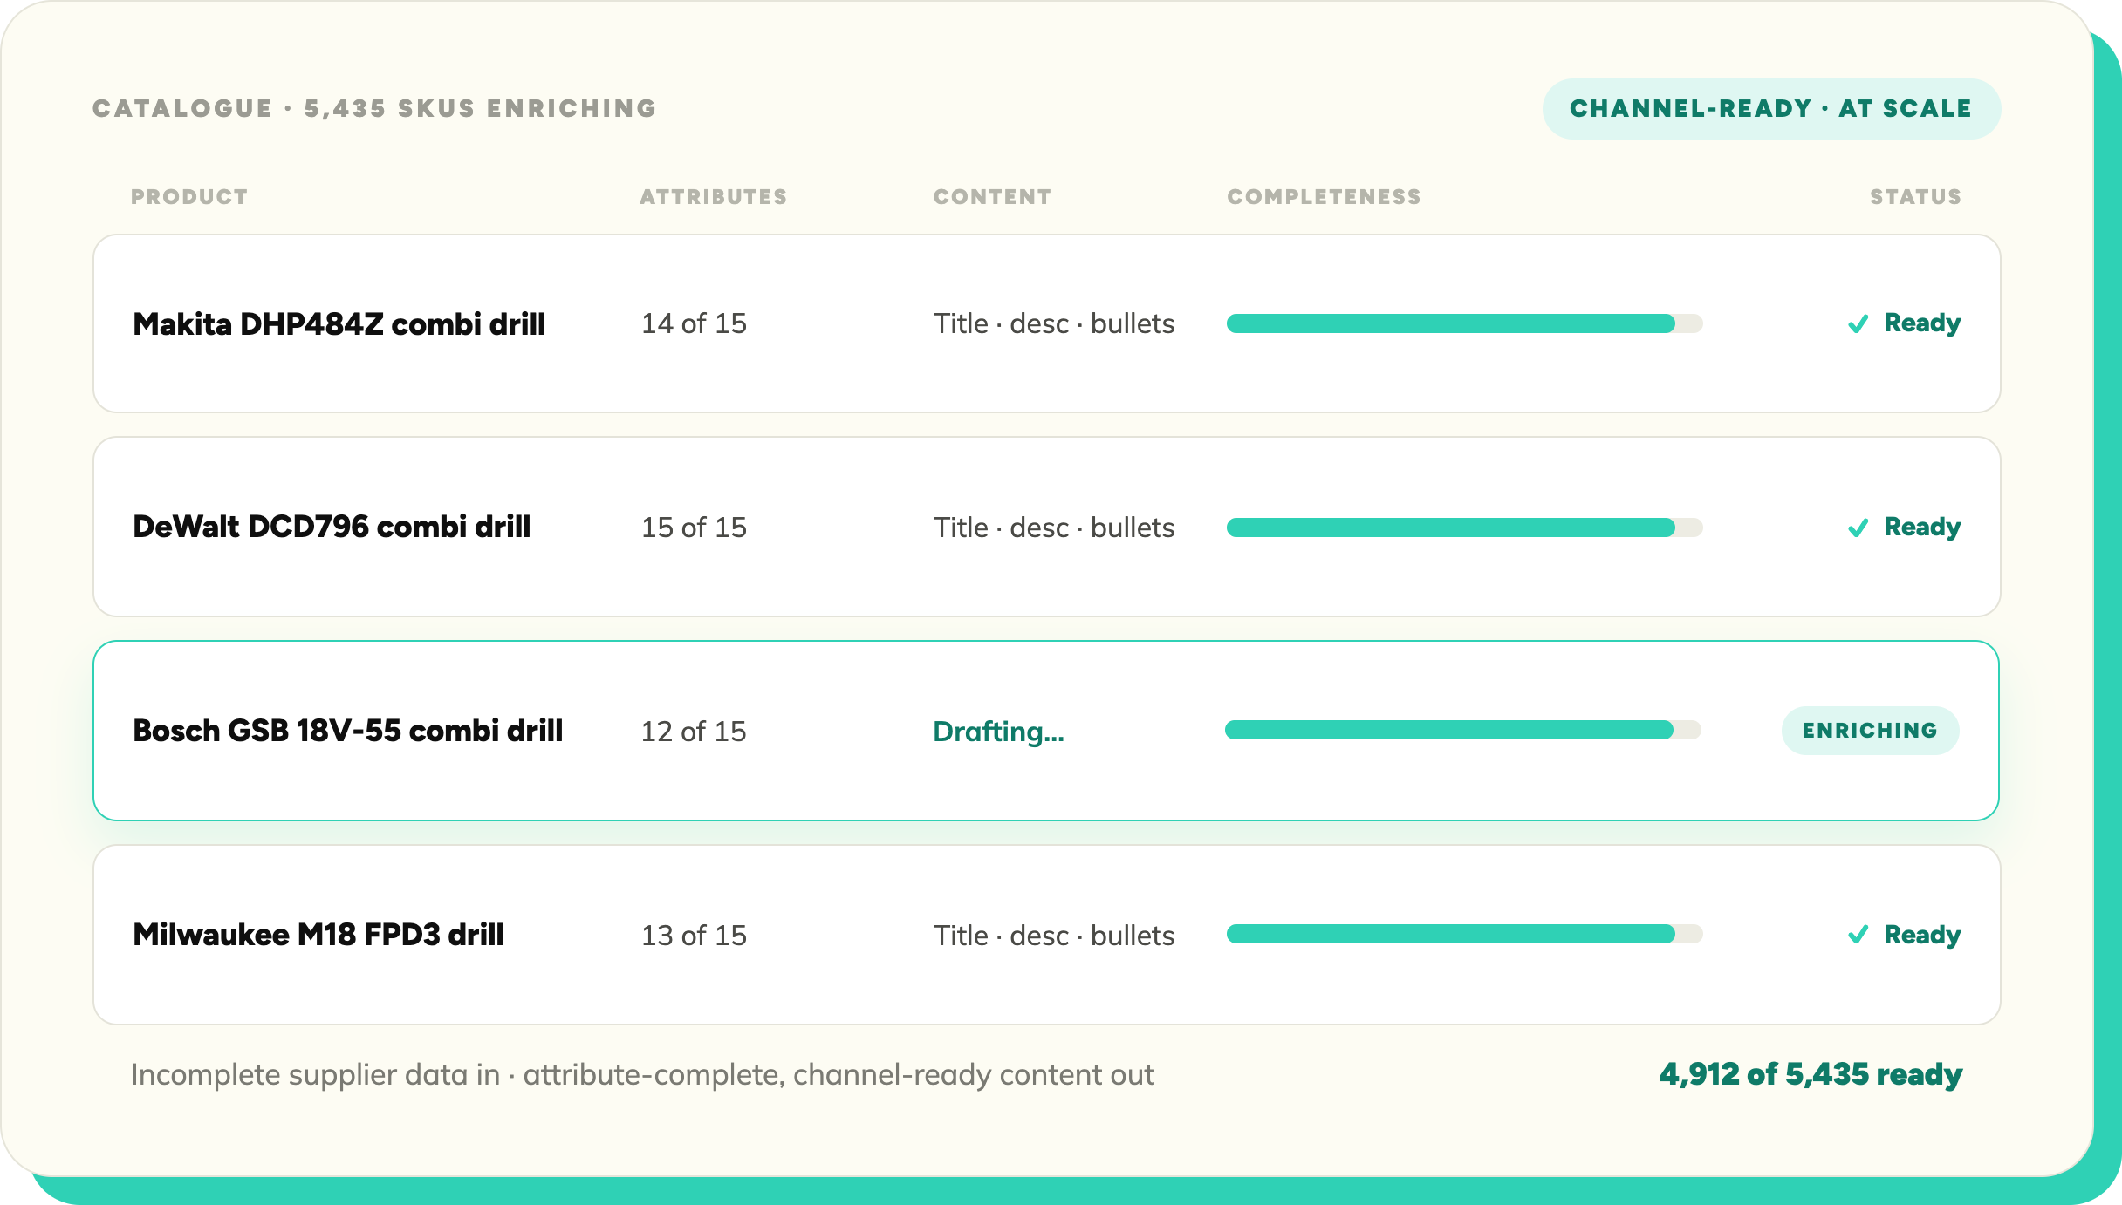The height and width of the screenshot is (1205, 2122).
Task: Click the DeWalt row's 'Title · desc · bullets' content
Action: pos(1054,528)
